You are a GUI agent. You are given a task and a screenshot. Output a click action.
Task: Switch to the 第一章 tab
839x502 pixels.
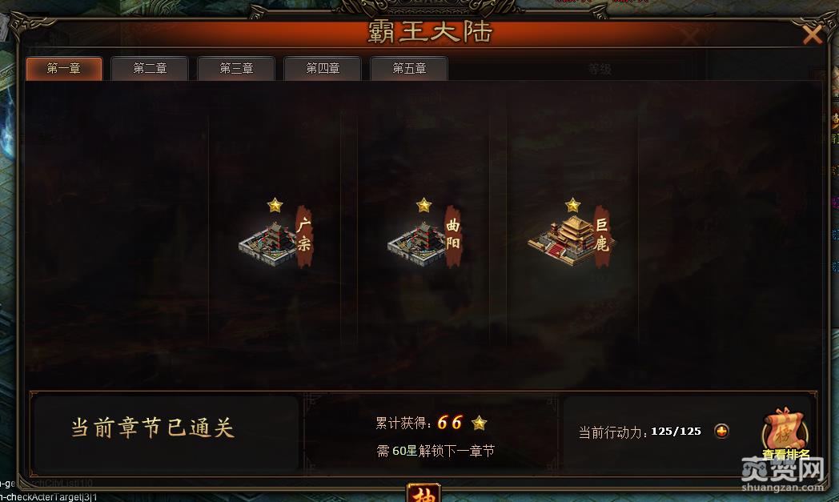tap(64, 69)
